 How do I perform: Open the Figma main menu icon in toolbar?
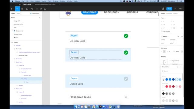tap(12, 9)
